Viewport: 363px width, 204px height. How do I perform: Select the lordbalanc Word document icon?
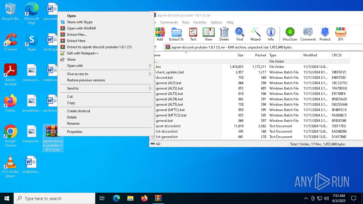point(31,165)
